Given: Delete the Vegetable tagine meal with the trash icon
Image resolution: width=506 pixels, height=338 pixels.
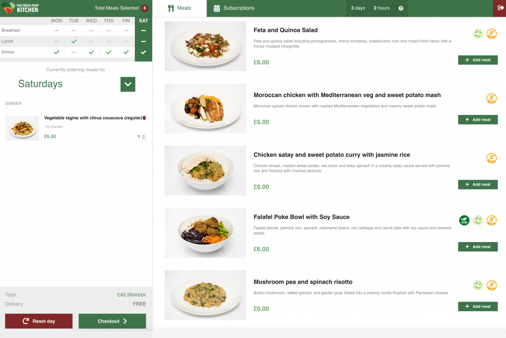Looking at the screenshot, I should point(144,118).
